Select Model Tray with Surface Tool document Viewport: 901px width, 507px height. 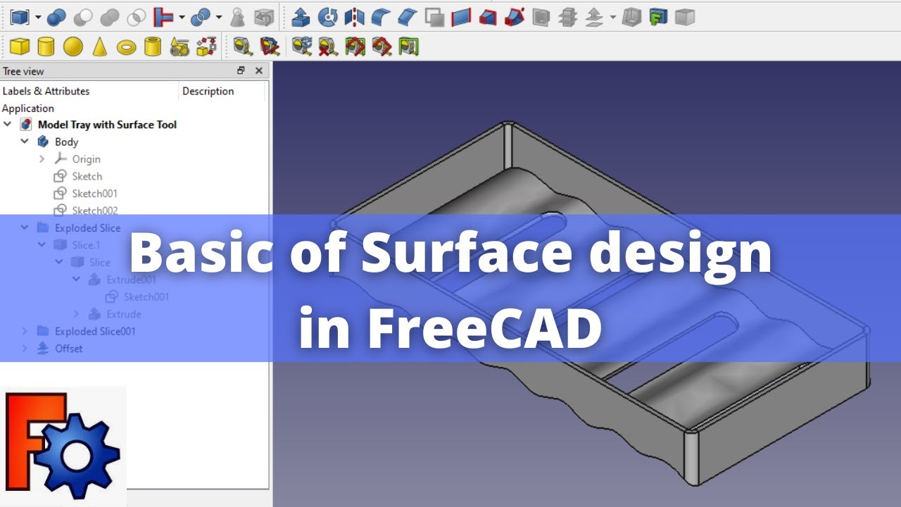tap(107, 125)
